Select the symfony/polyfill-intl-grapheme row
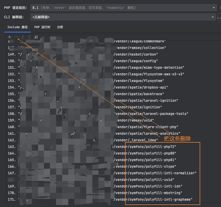Screen dimensions: 221x207 (x=114, y=199)
